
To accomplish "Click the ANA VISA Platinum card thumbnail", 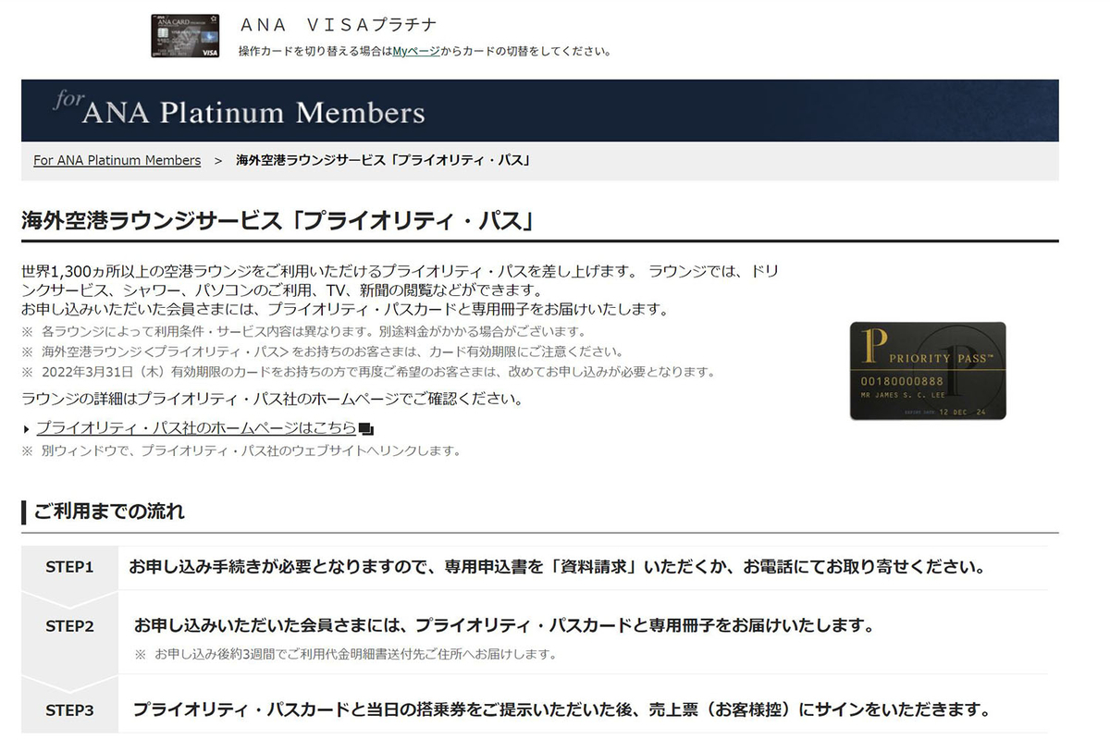I will (x=185, y=36).
